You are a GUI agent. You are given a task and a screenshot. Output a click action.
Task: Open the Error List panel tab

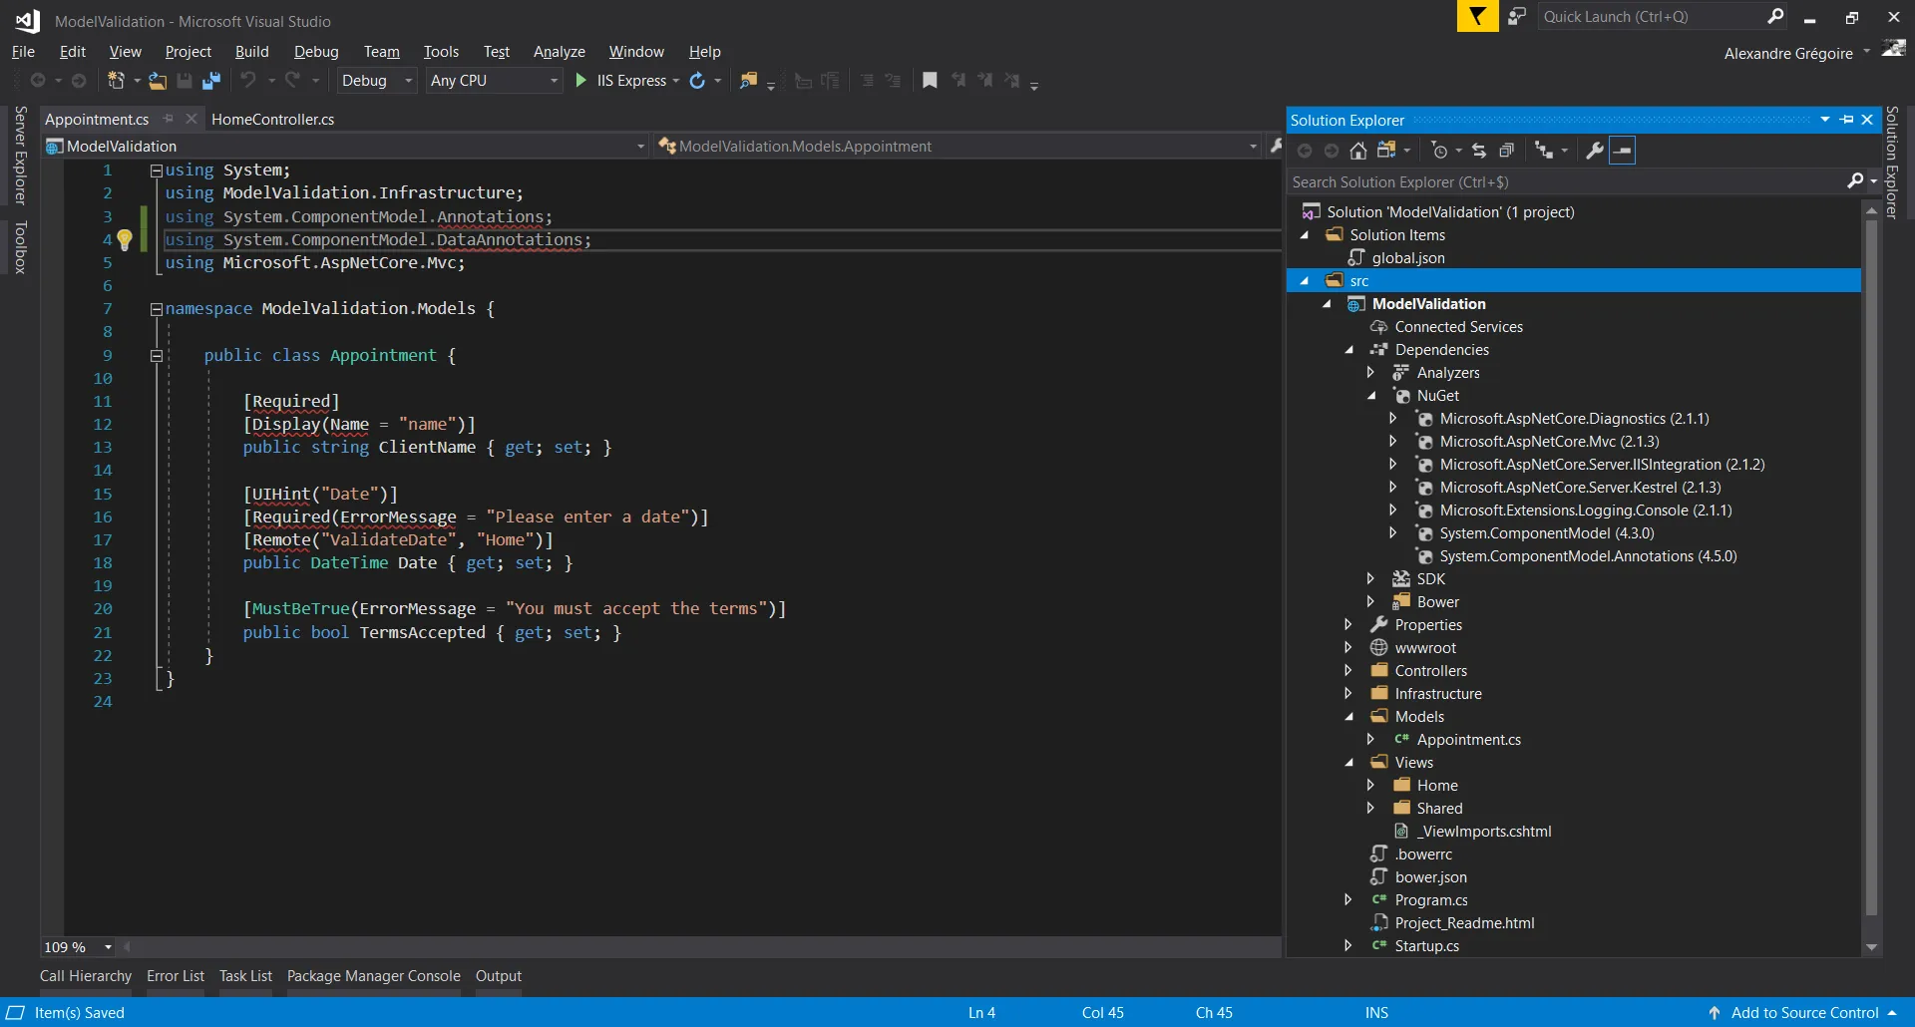tap(176, 976)
